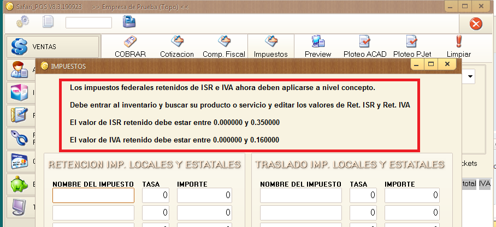The width and height of the screenshot is (496, 227).
Task: Maximize the IMPUESTOS dialog window
Action: pyautogui.click(x=431, y=64)
